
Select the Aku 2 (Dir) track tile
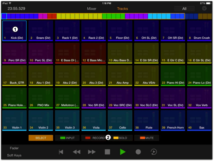(67, 76)
